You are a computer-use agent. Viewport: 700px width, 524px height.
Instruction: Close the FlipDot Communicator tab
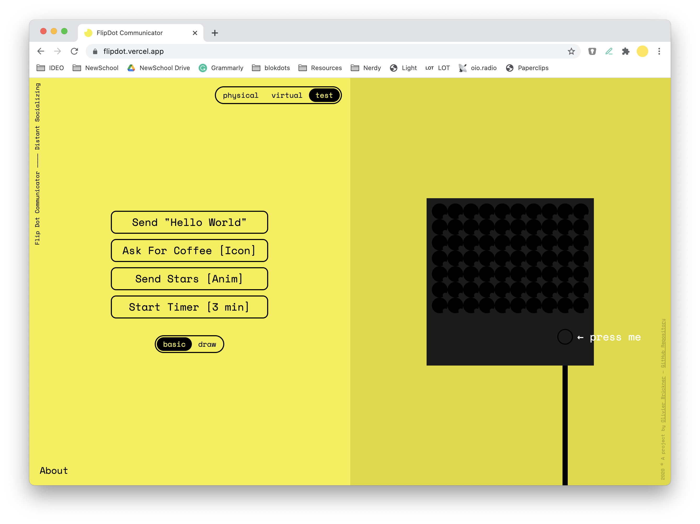tap(195, 33)
